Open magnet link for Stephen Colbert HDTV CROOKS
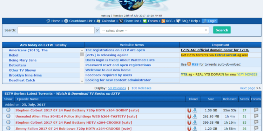The height and width of the screenshot is (131, 263). coord(189,123)
